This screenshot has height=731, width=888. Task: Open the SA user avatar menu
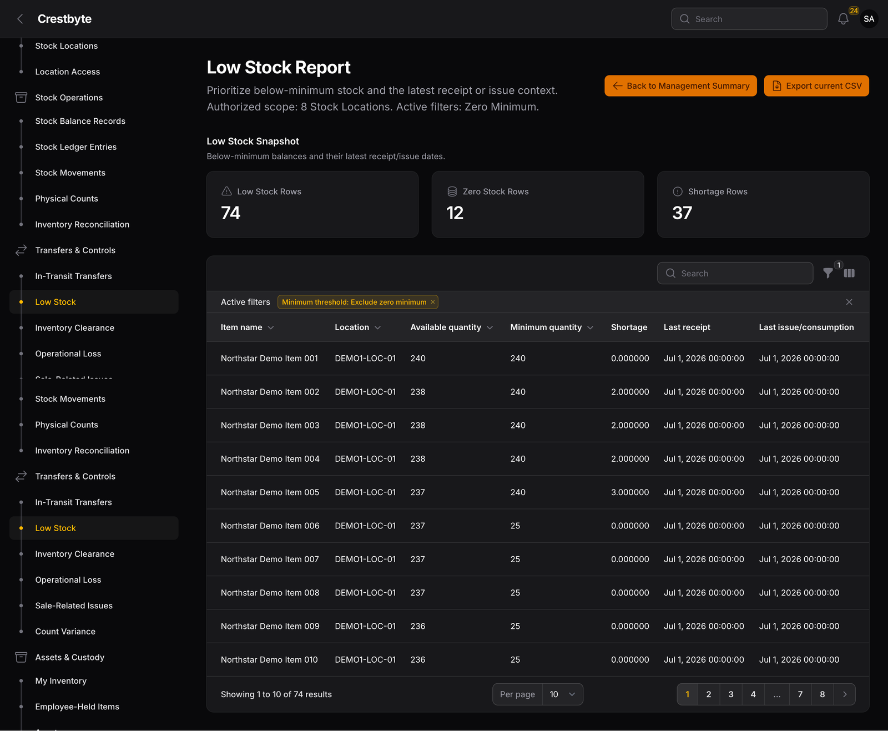(869, 19)
